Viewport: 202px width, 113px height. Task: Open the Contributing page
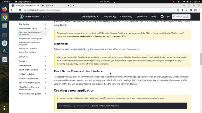pos(109,17)
